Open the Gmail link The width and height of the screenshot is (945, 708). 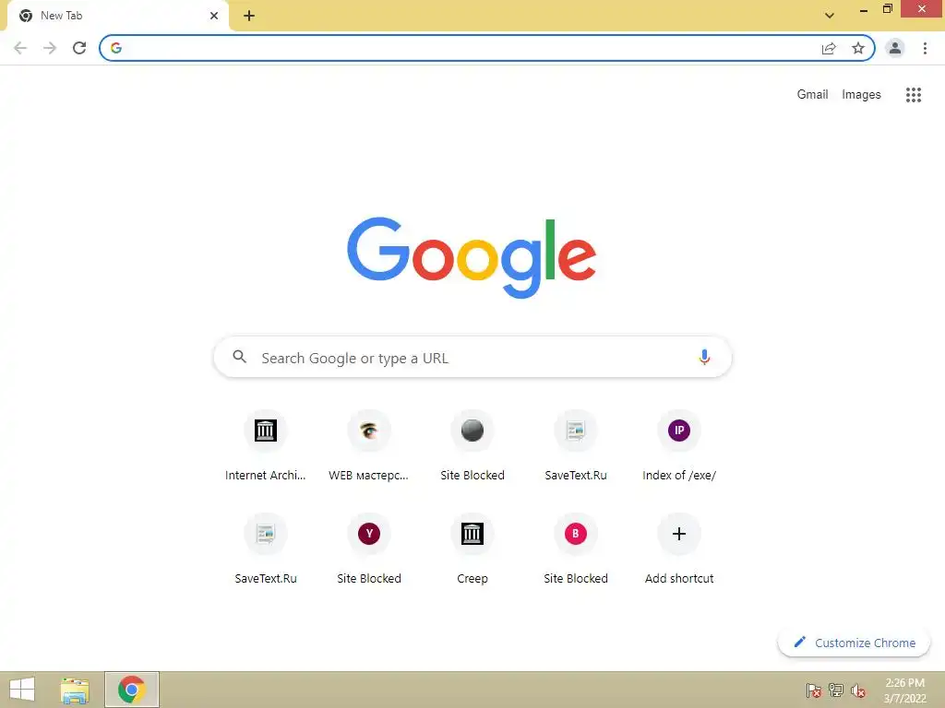pos(812,95)
